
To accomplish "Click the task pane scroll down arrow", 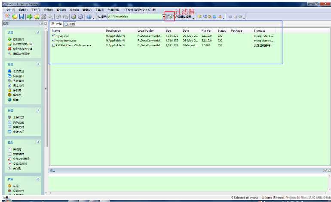I will click(x=46, y=193).
